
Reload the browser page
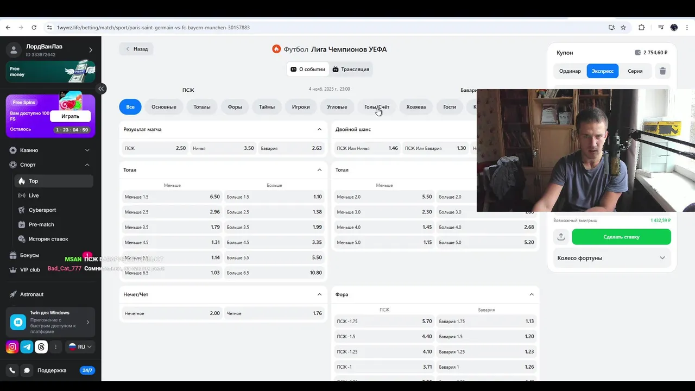(x=34, y=27)
